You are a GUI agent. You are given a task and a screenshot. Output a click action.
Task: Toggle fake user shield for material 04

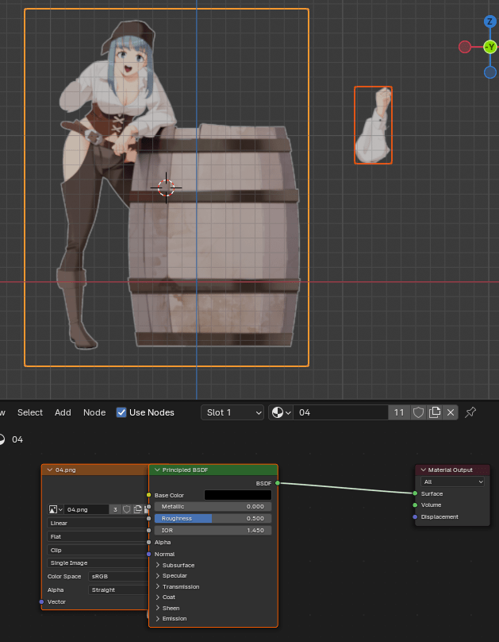pos(418,412)
